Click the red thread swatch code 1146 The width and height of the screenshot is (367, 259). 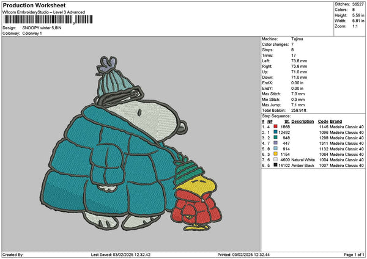[x=275, y=126]
